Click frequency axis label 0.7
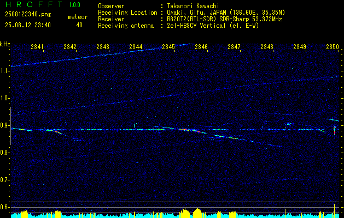 point(5,180)
